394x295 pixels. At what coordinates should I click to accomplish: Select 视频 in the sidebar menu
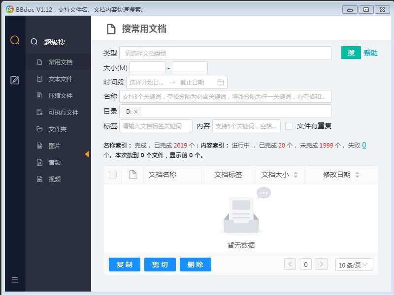click(x=58, y=179)
